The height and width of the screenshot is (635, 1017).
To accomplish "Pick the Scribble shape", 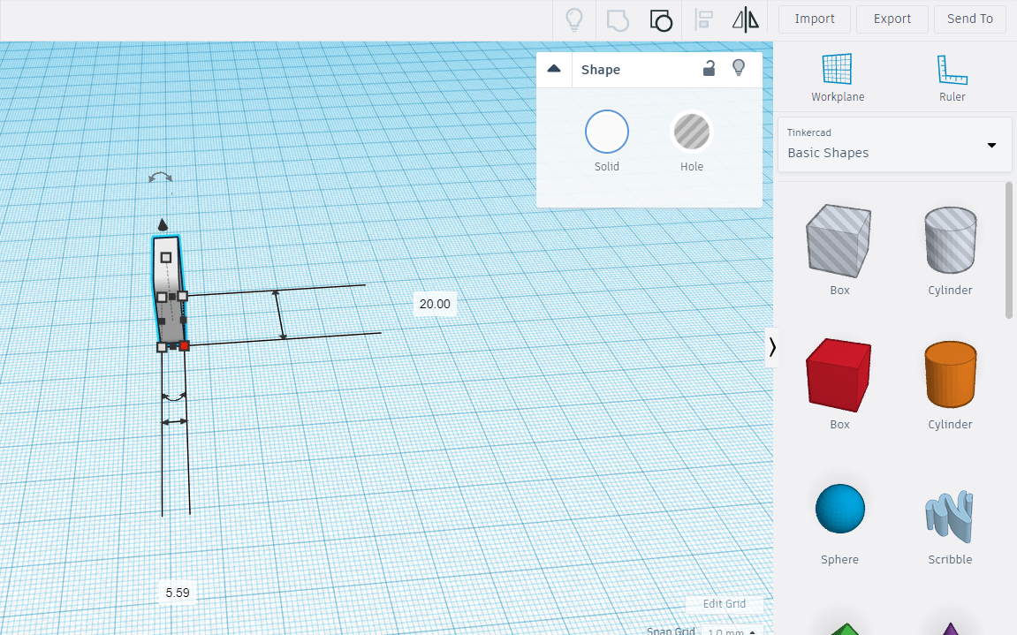I will pyautogui.click(x=950, y=517).
